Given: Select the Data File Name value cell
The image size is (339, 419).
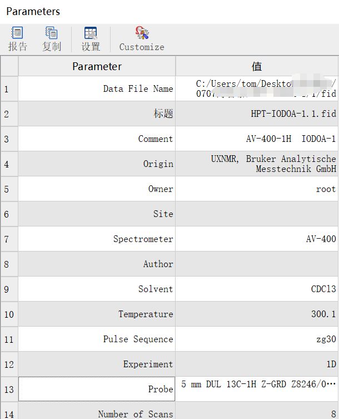Looking at the screenshot, I should click(257, 89).
